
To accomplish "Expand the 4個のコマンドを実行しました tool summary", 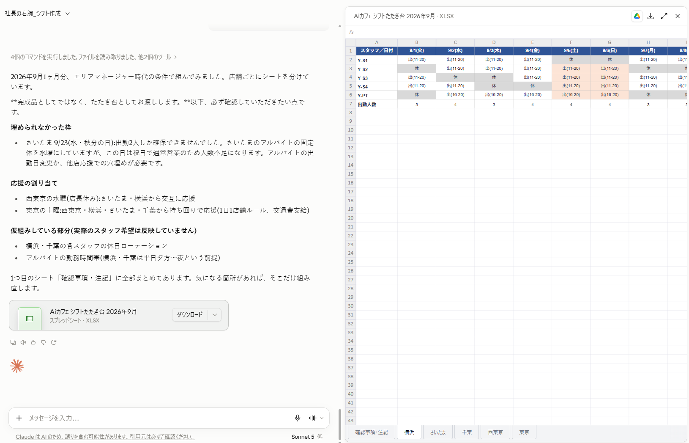I will (93, 57).
